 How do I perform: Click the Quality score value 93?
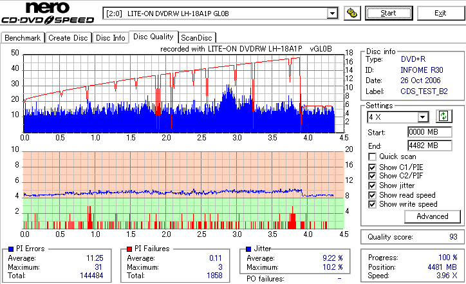click(453, 237)
